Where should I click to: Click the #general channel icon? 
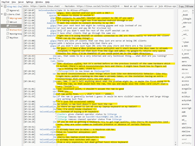pos(8,10)
